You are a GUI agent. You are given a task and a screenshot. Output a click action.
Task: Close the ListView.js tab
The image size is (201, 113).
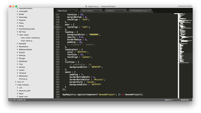point(124,11)
